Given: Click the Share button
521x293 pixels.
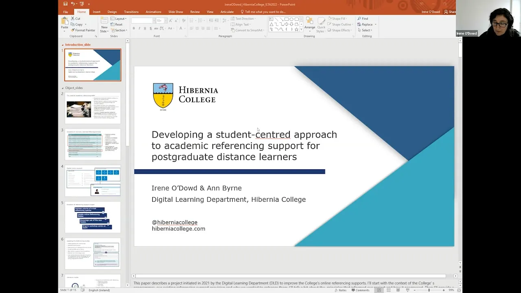Looking at the screenshot, I should [x=450, y=12].
